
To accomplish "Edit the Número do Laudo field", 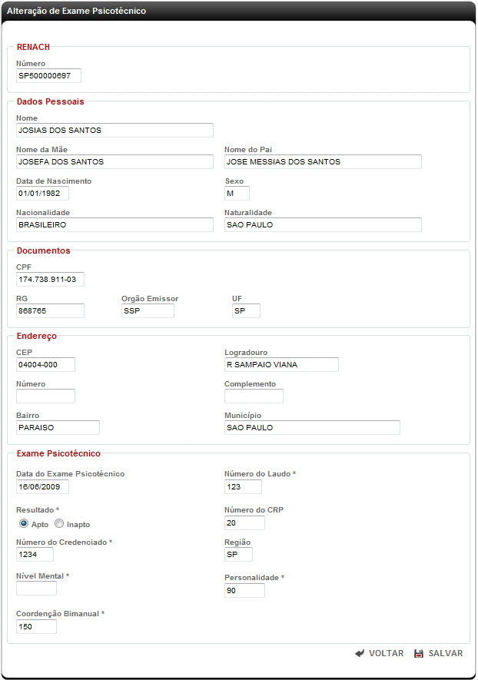I will pos(243,486).
